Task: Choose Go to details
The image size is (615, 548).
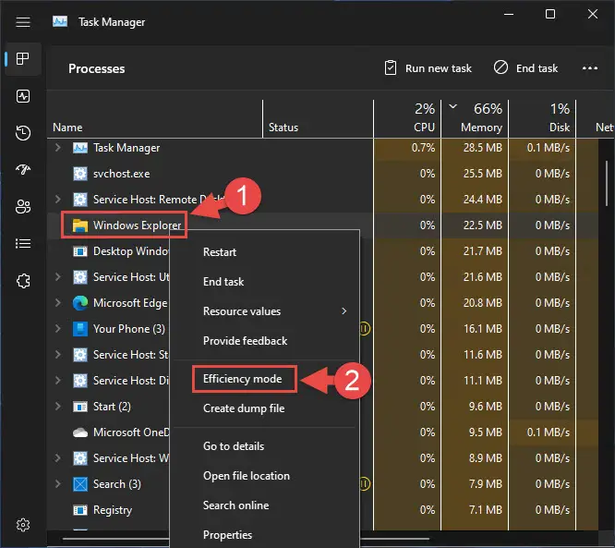Action: tap(266, 446)
